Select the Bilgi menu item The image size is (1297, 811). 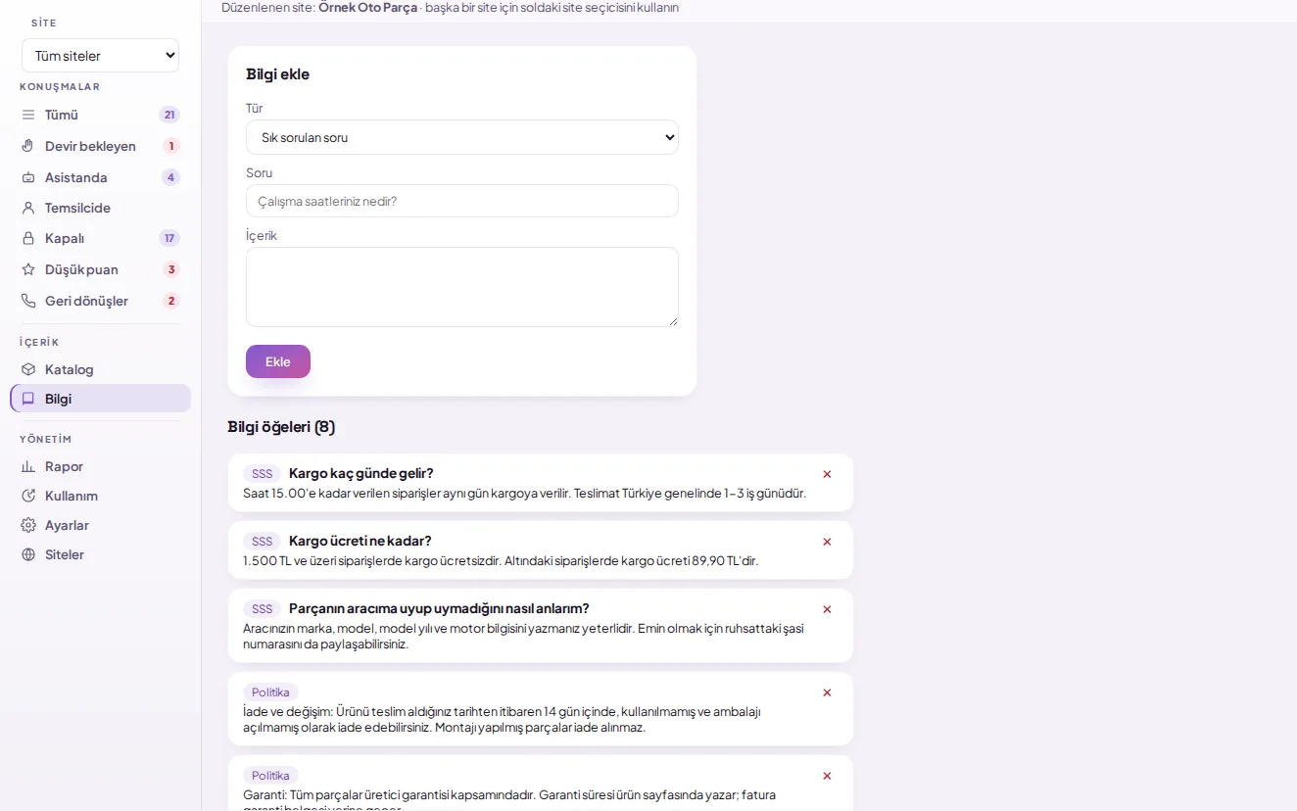coord(100,399)
